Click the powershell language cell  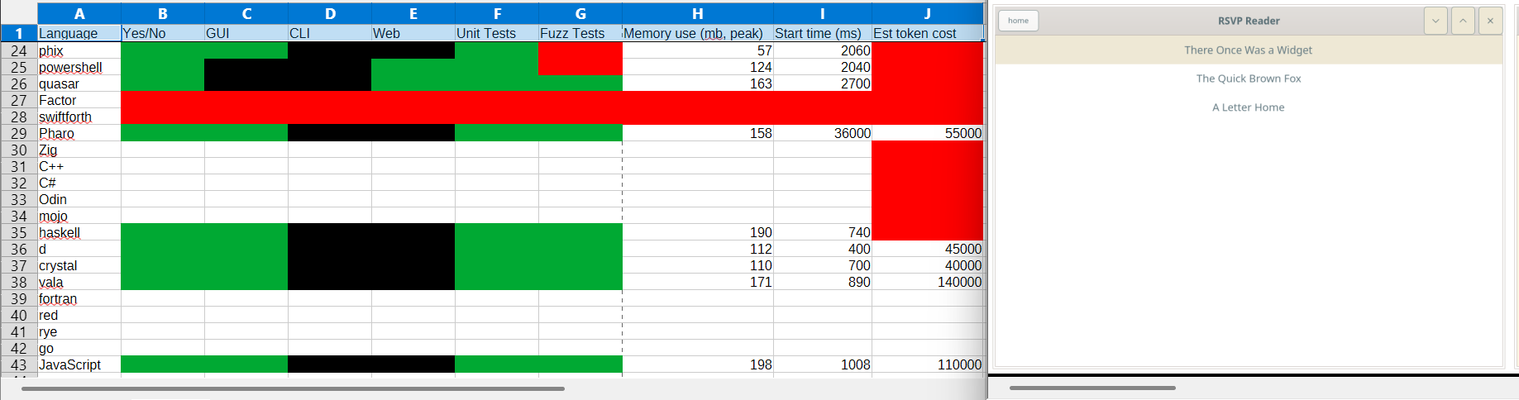(79, 67)
